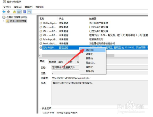The width and height of the screenshot is (153, 117).
Task: Open the 文件(F) menu
Action: tap(7, 7)
